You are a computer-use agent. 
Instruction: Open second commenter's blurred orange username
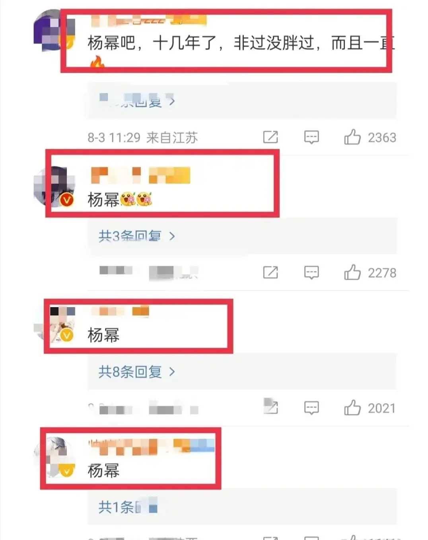(x=141, y=175)
